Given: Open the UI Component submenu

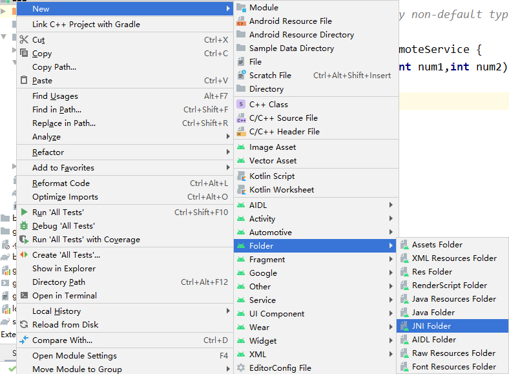Looking at the screenshot, I should pos(315,314).
